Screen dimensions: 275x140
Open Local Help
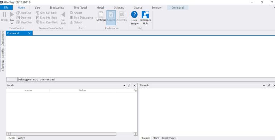point(135,18)
